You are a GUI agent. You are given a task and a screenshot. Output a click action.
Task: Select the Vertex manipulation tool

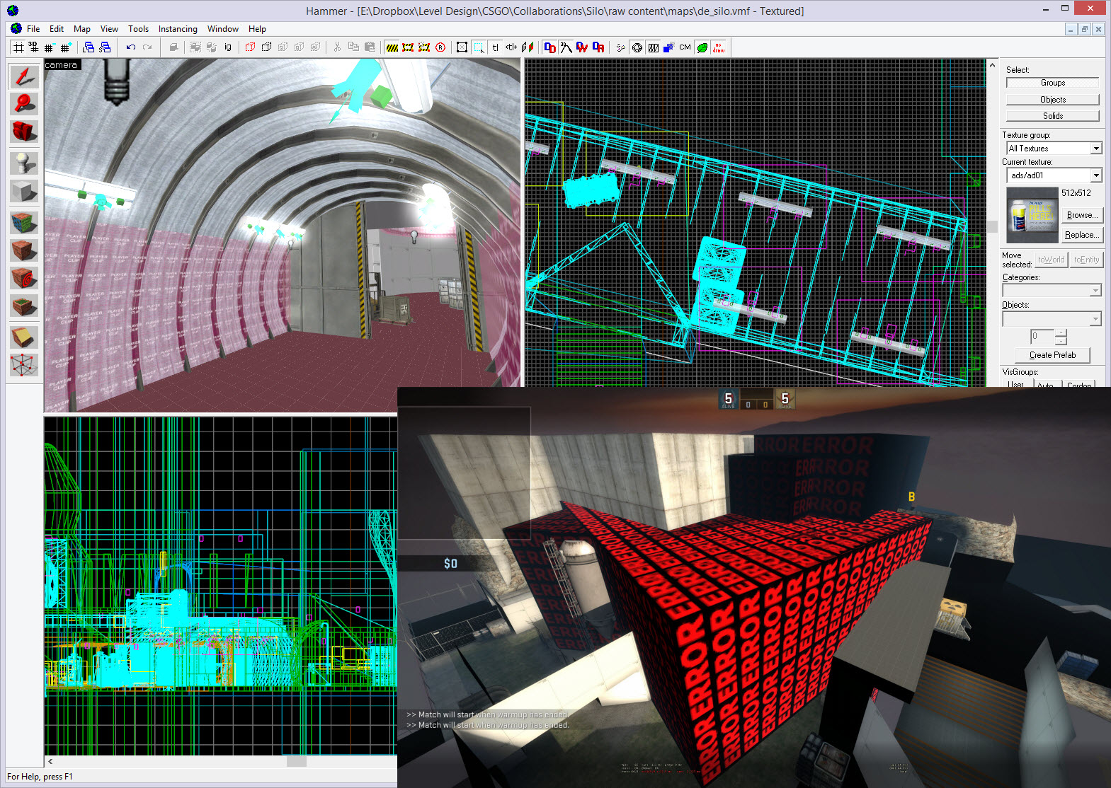pos(24,365)
